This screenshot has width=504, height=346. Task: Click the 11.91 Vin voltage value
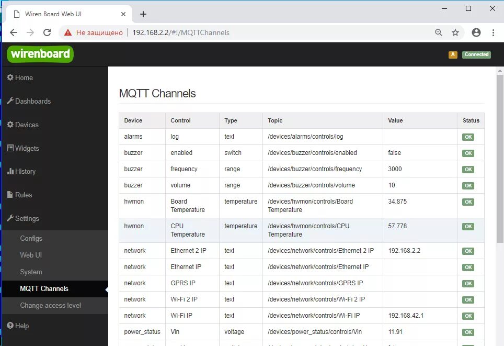395,331
